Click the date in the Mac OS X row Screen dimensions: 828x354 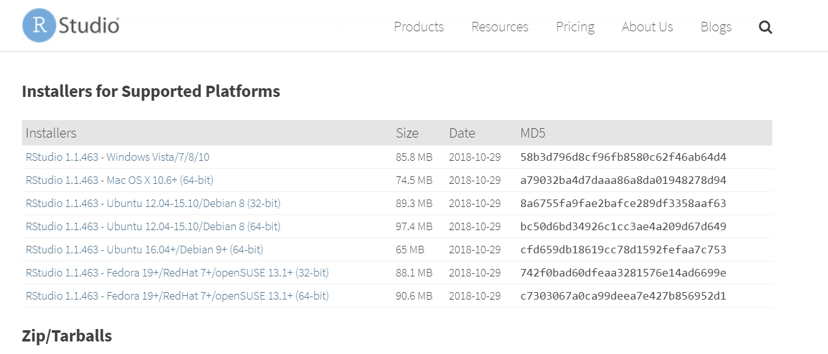(475, 180)
